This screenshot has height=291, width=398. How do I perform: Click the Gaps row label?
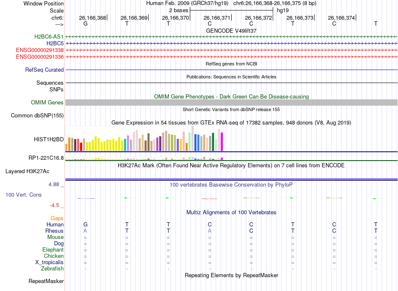pos(57,218)
